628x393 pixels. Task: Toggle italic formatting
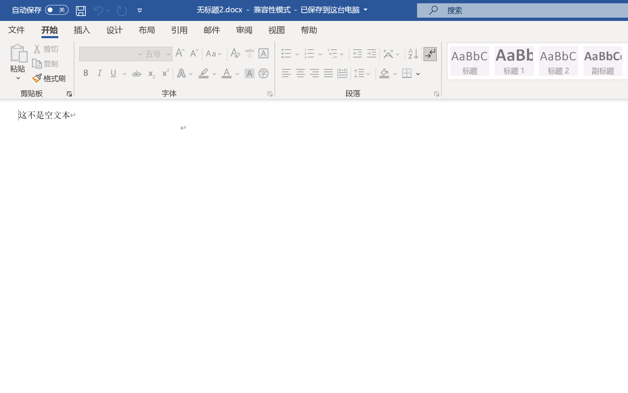click(x=100, y=73)
